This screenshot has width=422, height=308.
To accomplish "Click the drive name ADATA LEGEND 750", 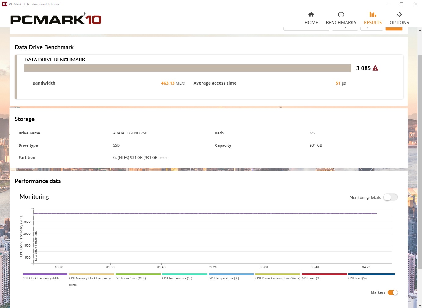I will click(130, 133).
